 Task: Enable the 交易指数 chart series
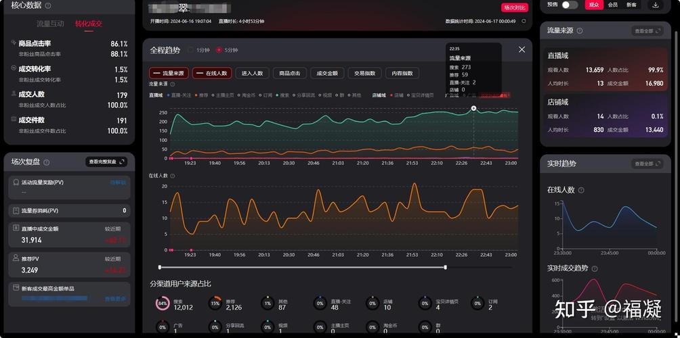click(364, 73)
